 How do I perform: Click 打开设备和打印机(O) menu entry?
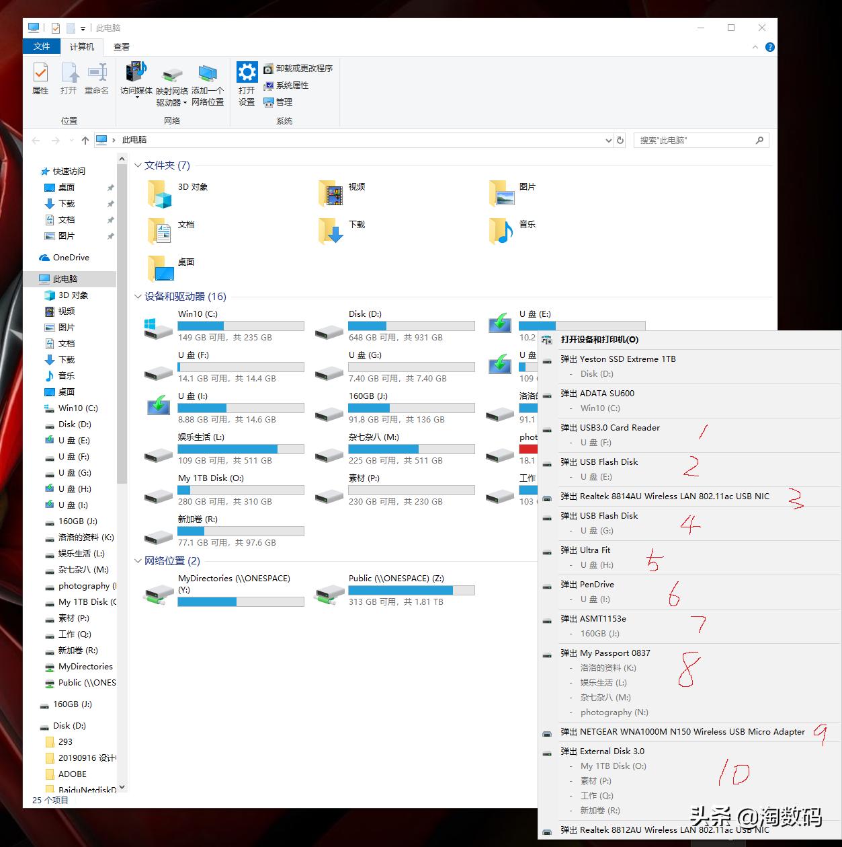599,340
